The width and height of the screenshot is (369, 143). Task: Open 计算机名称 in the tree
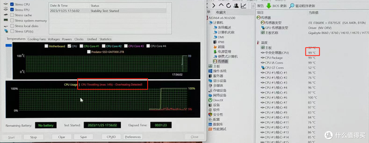point(224,32)
